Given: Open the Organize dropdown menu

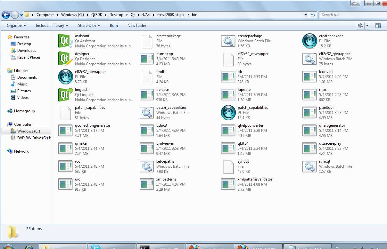Looking at the screenshot, I should [x=16, y=26].
